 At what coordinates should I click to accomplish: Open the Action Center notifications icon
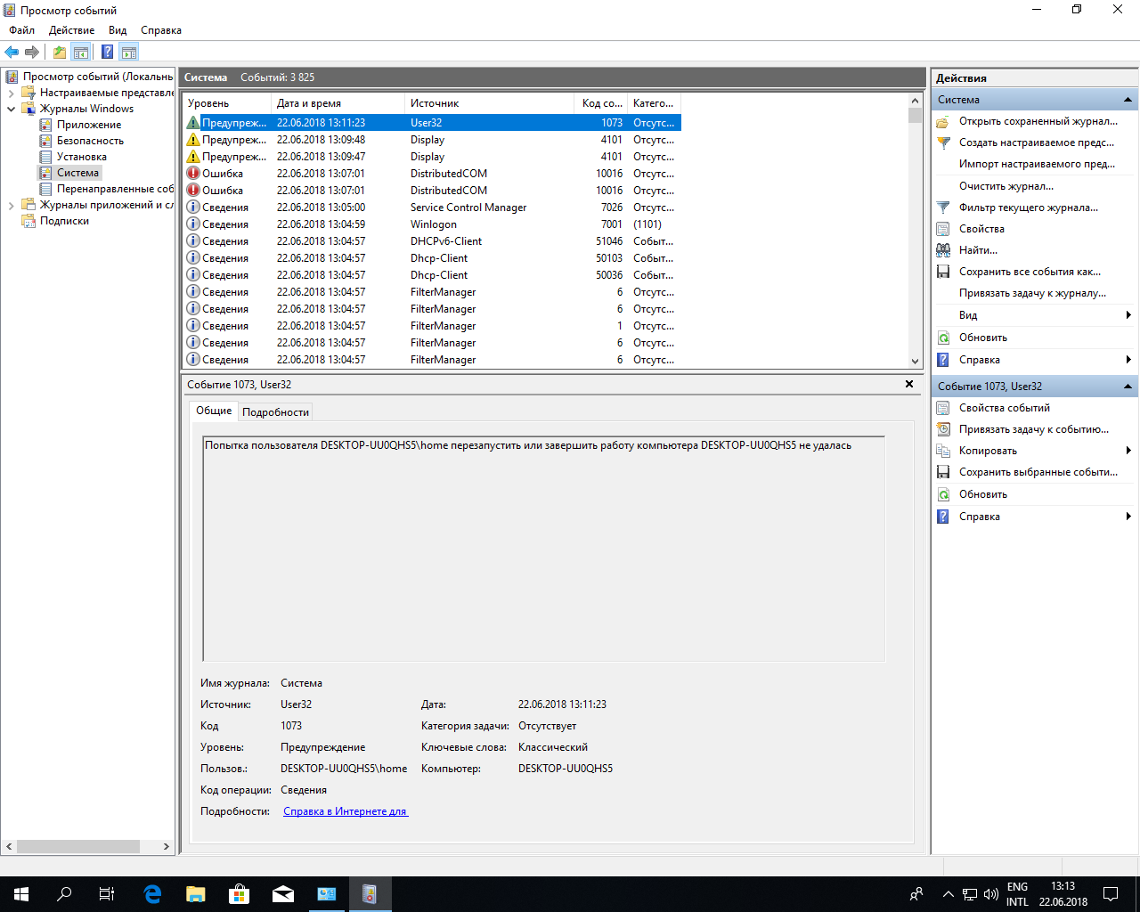1111,894
